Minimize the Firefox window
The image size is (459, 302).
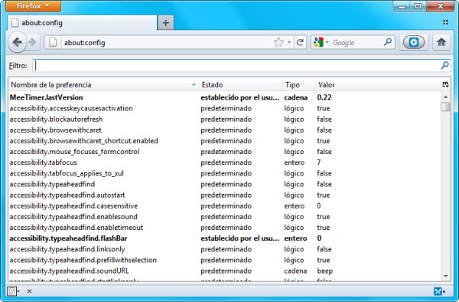point(402,6)
